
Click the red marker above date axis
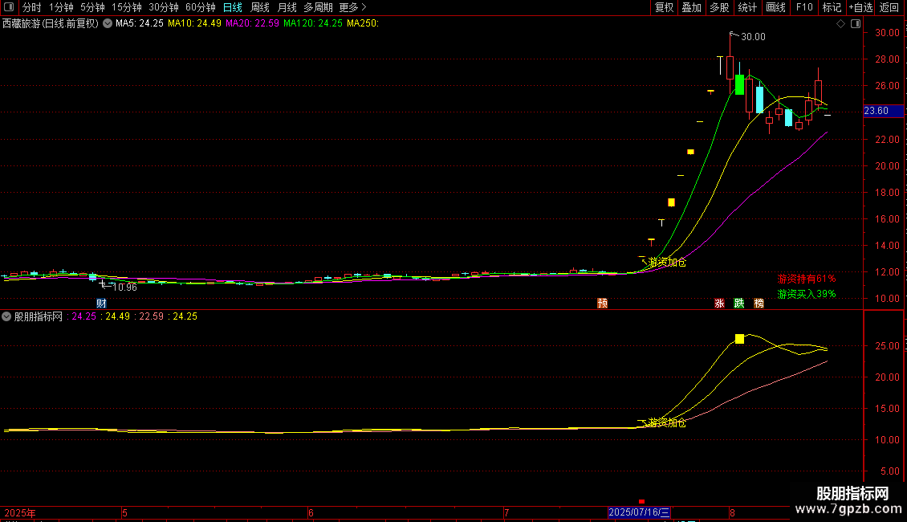(641, 501)
